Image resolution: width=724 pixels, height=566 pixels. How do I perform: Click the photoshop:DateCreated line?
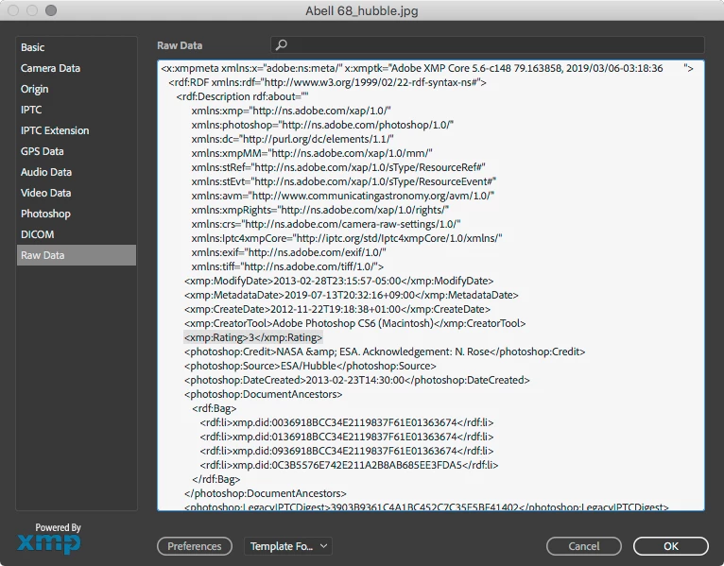click(357, 380)
